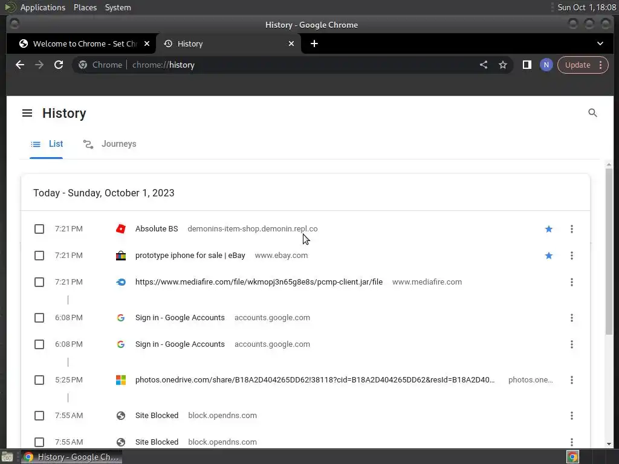Screen dimensions: 619x464
Task: Open prototype iphone for sale eBay link
Action: [190, 256]
